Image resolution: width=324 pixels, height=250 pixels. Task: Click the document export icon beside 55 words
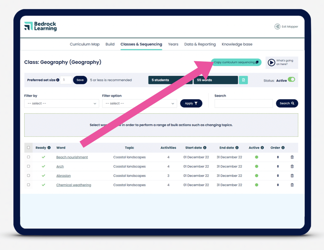[243, 80]
